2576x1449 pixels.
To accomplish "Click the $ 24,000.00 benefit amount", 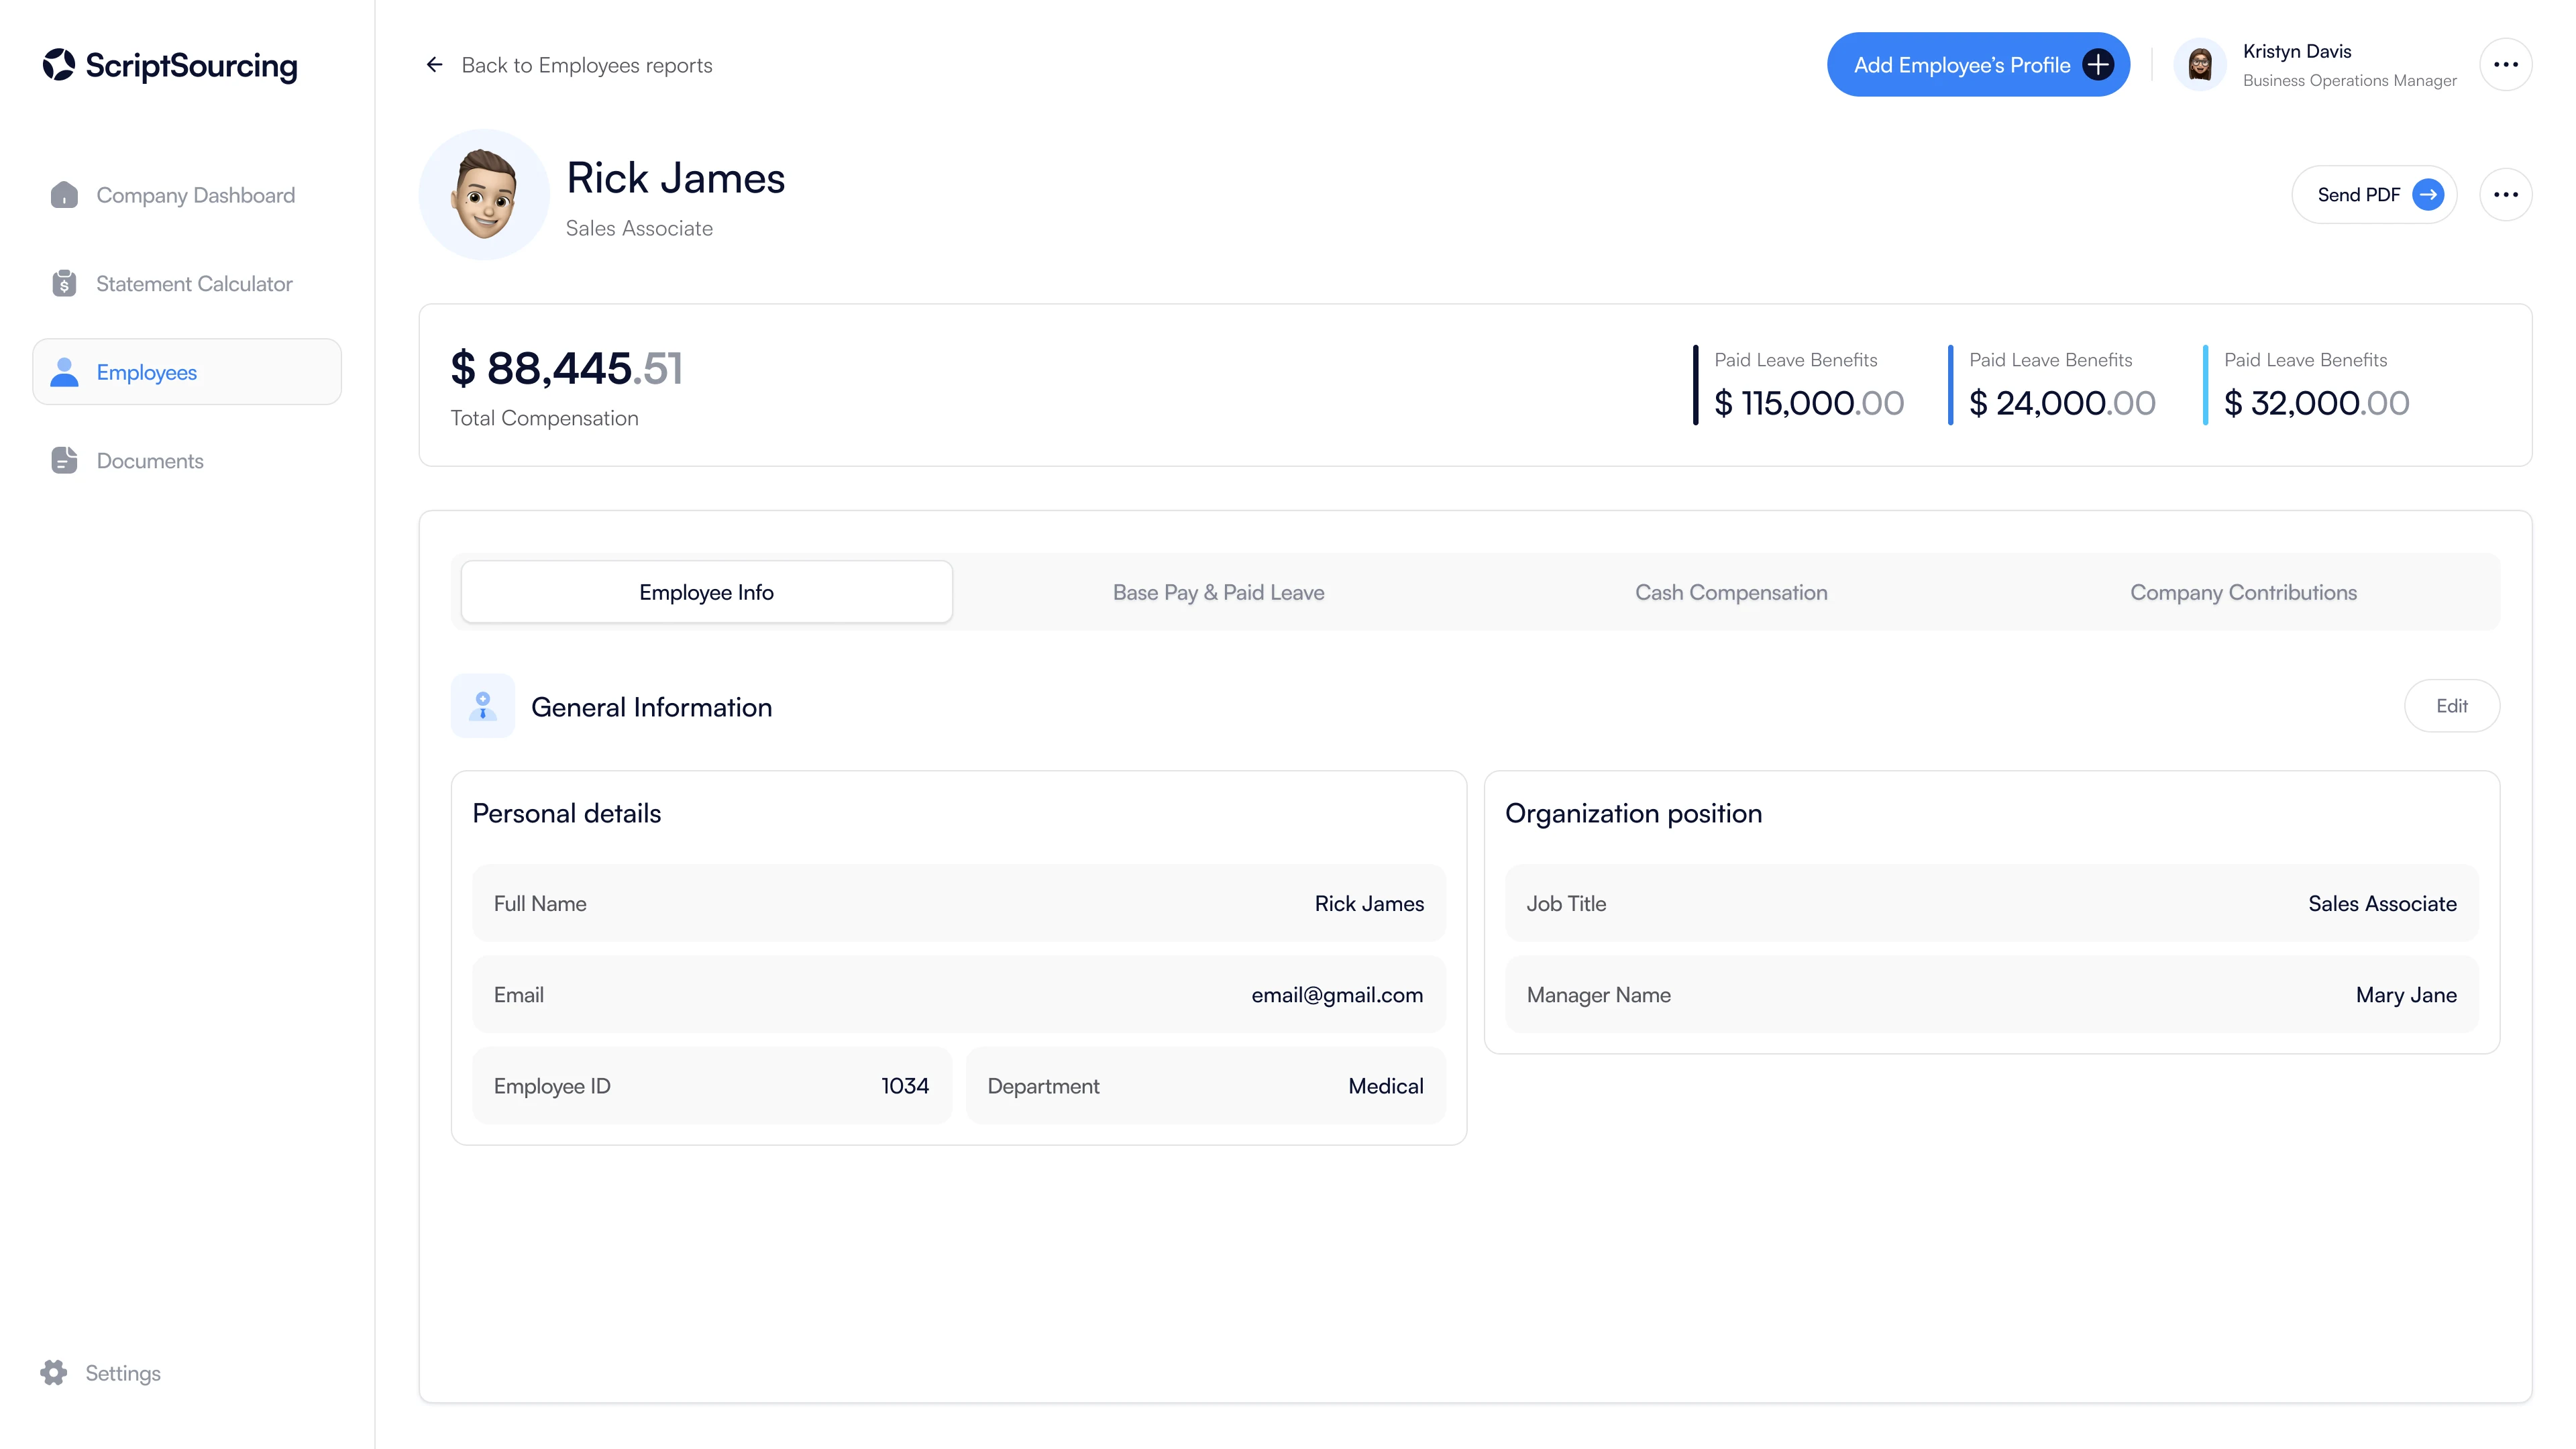I will pos(2062,403).
